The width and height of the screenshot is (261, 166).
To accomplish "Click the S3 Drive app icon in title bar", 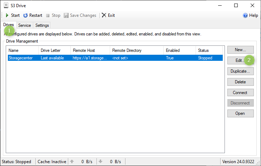I will [x=6, y=5].
